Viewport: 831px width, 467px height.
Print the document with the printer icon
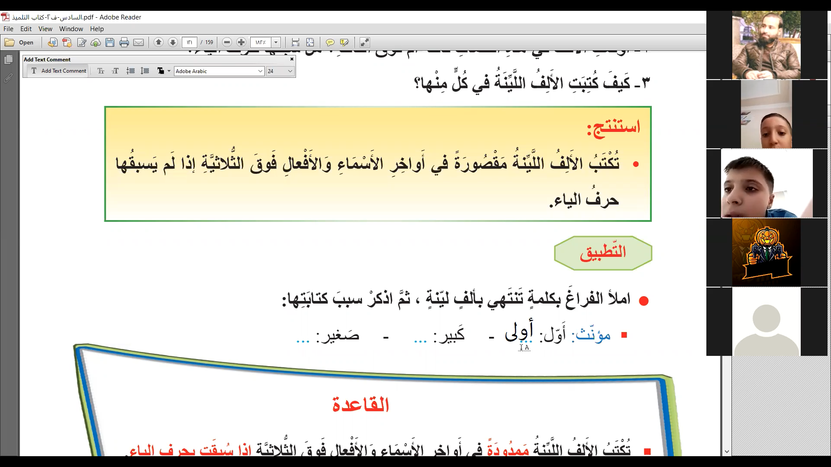(x=124, y=42)
